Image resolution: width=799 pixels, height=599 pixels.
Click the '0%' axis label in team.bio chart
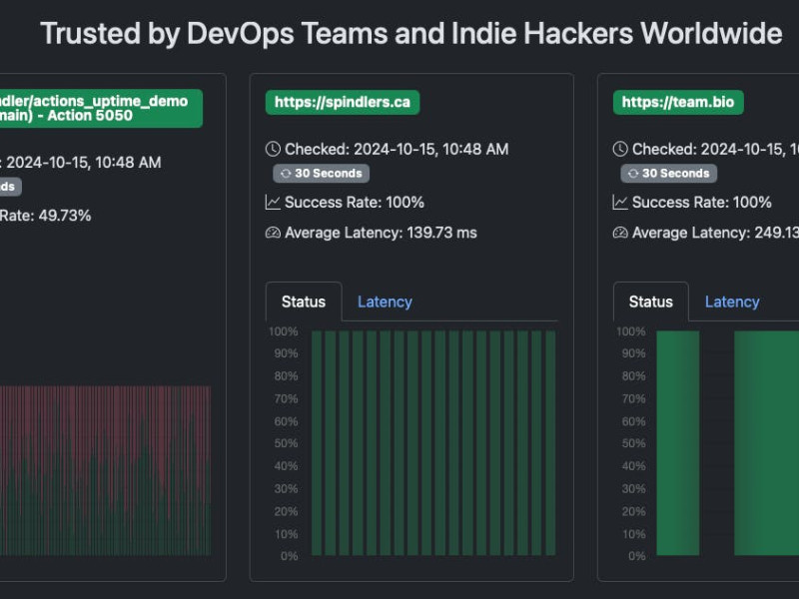click(x=637, y=556)
